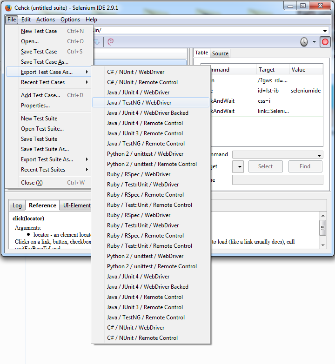Switch to the Reference tab
The width and height of the screenshot is (335, 364).
42,205
